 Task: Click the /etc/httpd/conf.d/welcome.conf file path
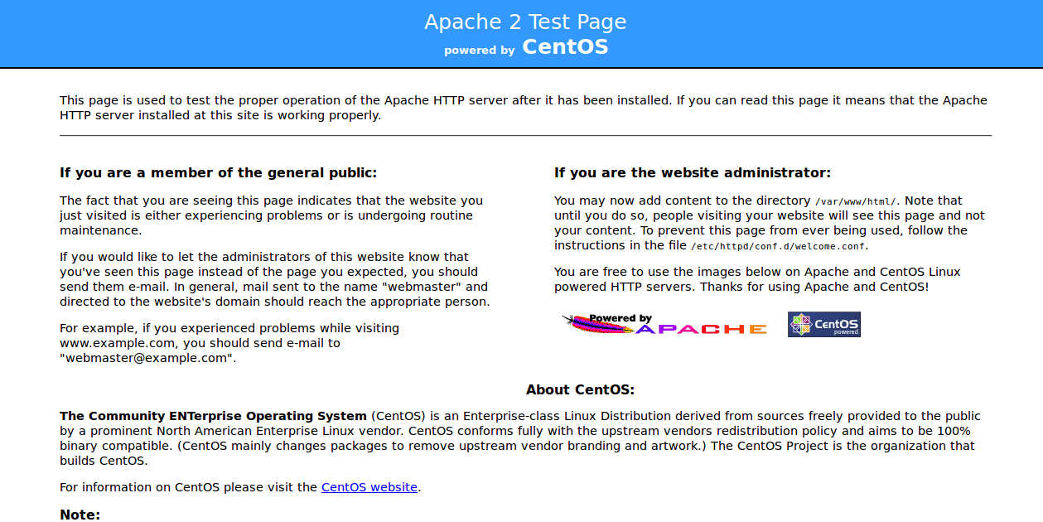(x=779, y=246)
